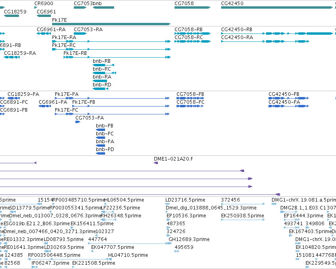Viewport: 336px width, 269px height.
Task: Click the CG7053 gene label
Action: [x=84, y=4]
